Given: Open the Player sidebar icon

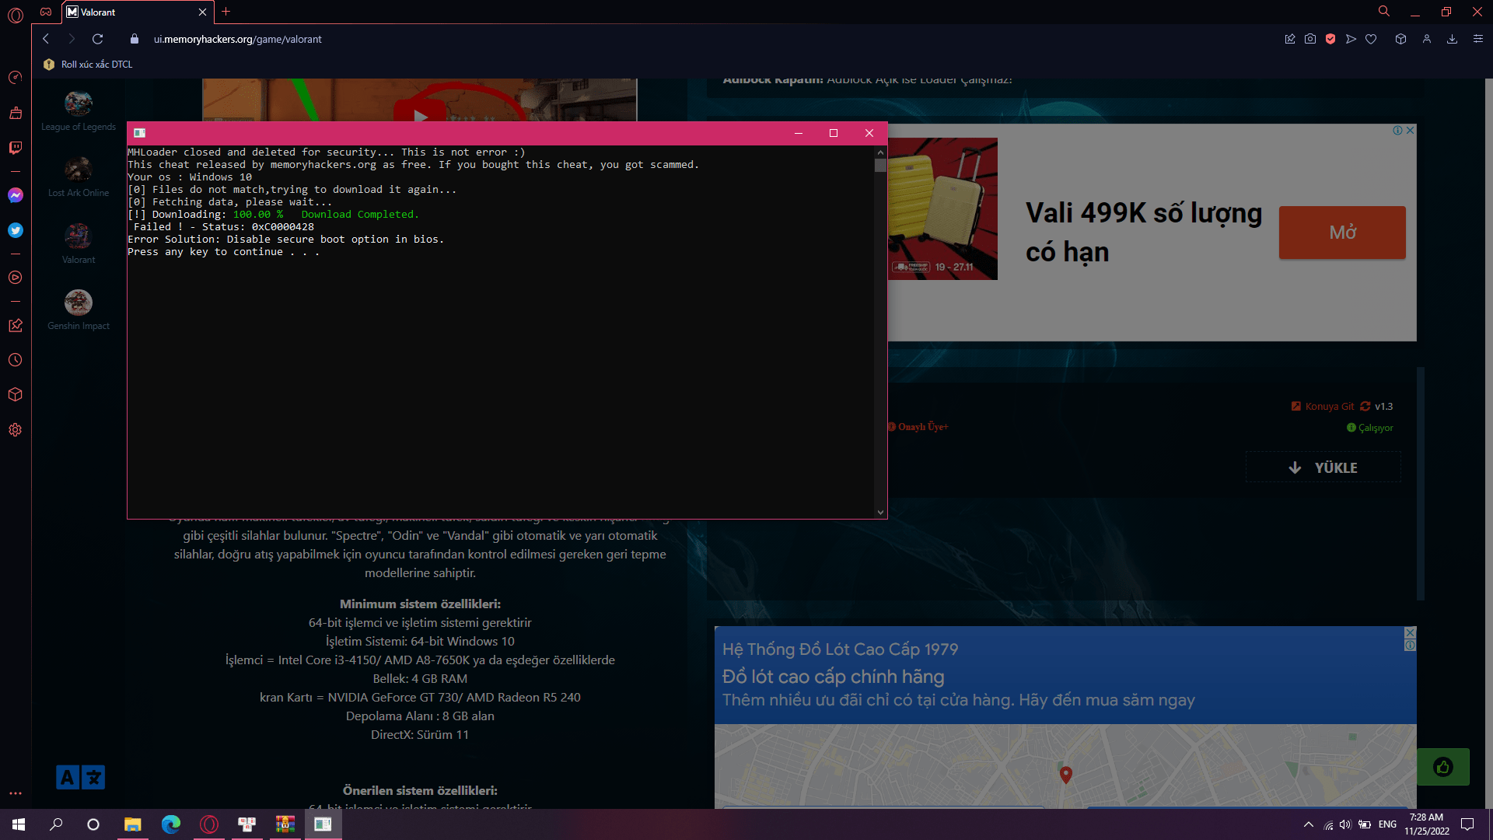Looking at the screenshot, I should 16,278.
